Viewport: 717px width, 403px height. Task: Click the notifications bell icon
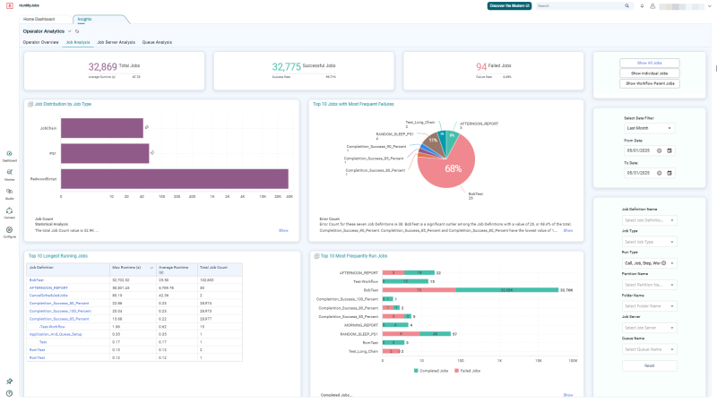[x=642, y=6]
